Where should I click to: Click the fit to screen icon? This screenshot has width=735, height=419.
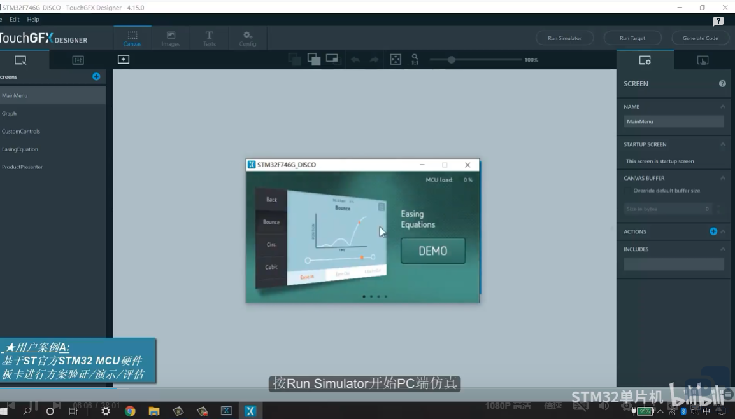396,60
